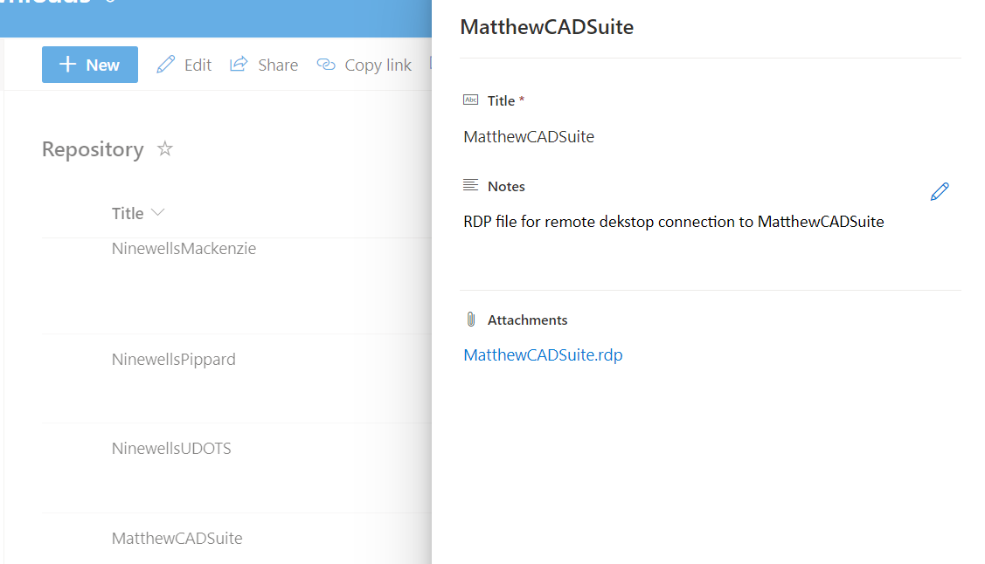This screenshot has width=985, height=564.
Task: Open the NinewellsUDOTS list entry
Action: pyautogui.click(x=171, y=449)
